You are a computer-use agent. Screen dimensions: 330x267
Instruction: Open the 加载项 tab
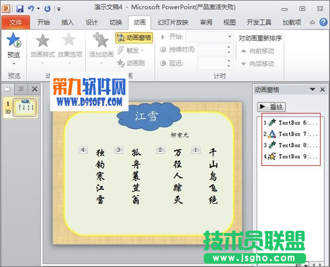coord(292,22)
